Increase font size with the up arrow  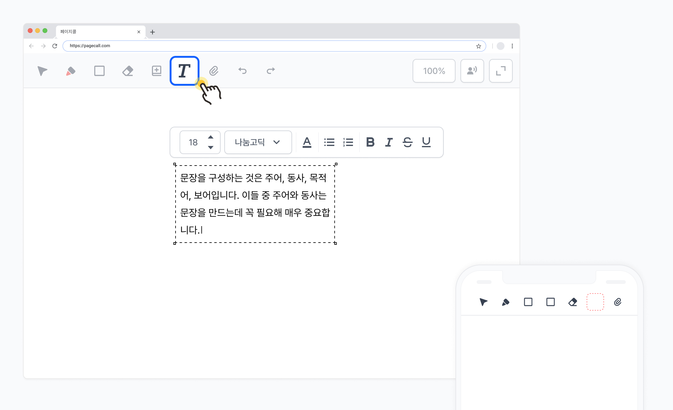point(211,137)
